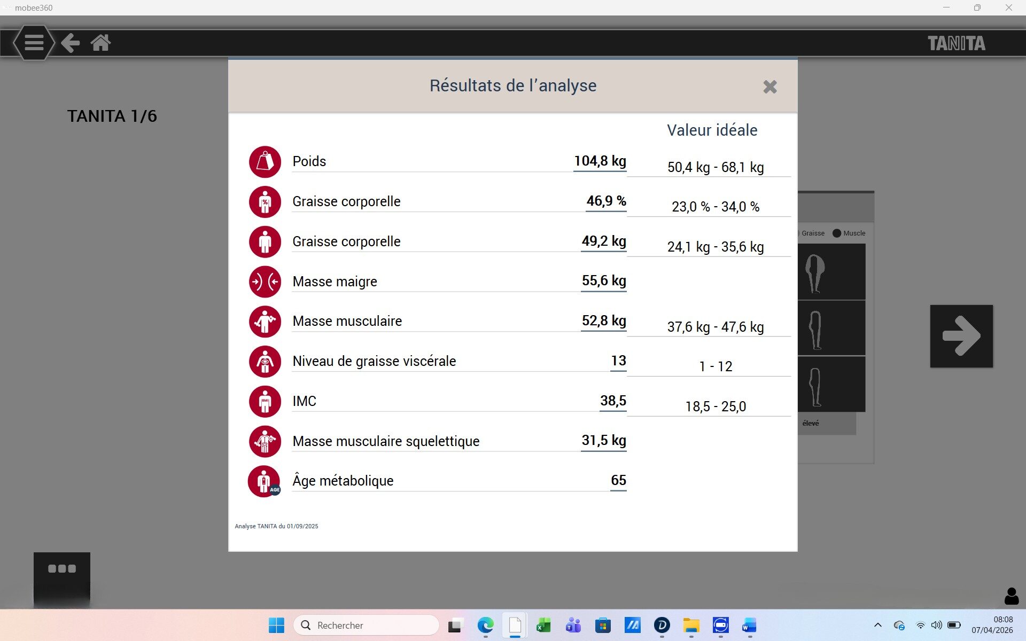The width and height of the screenshot is (1026, 641).
Task: Click the skeletal muscle mass icon
Action: (265, 441)
